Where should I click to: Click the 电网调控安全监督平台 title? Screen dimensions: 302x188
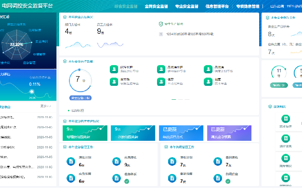27,6
